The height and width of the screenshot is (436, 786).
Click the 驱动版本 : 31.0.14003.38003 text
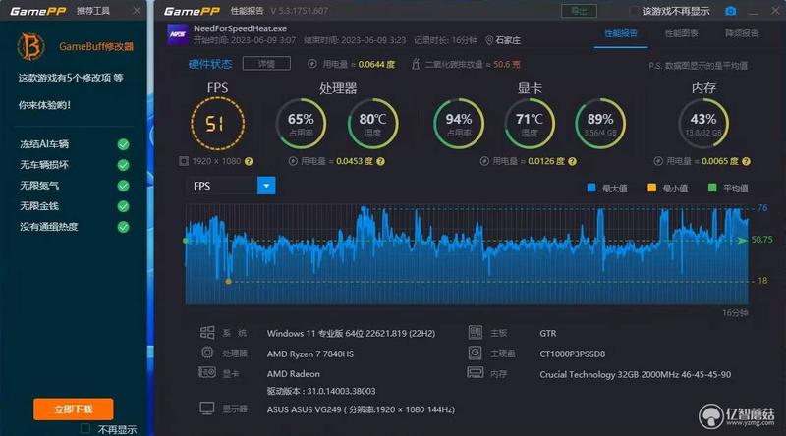[321, 391]
